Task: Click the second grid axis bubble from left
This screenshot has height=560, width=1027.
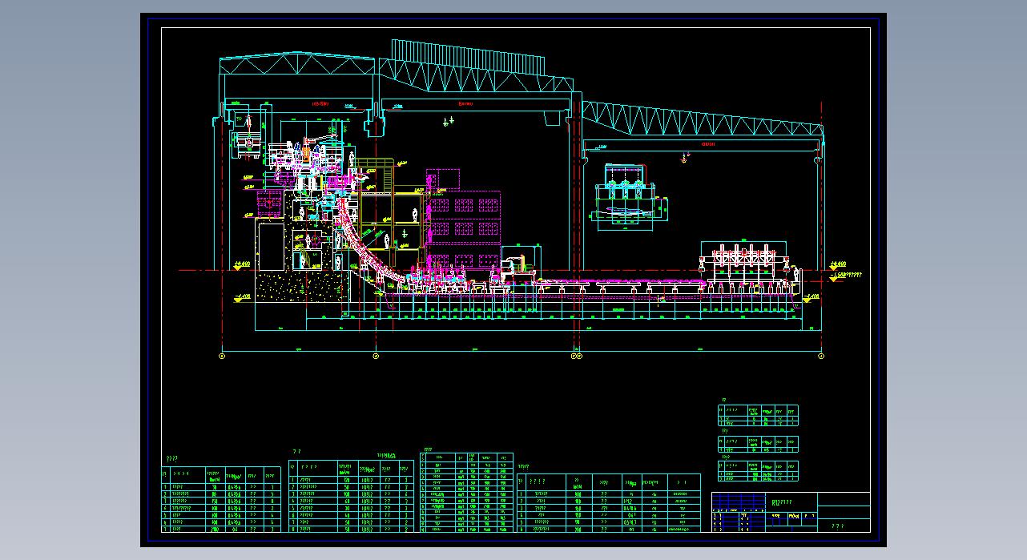Action: pyautogui.click(x=376, y=356)
